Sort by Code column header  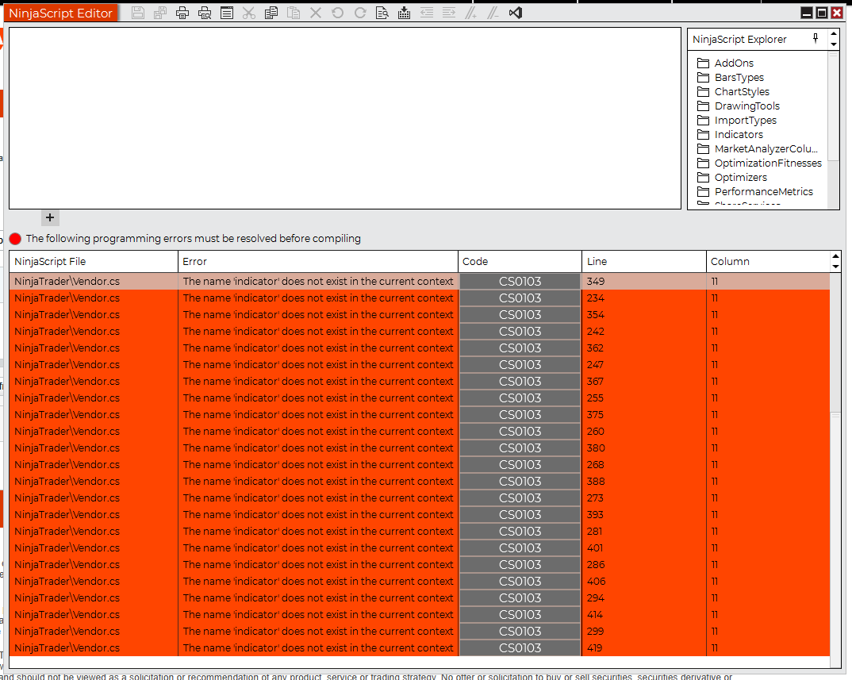pyautogui.click(x=520, y=262)
